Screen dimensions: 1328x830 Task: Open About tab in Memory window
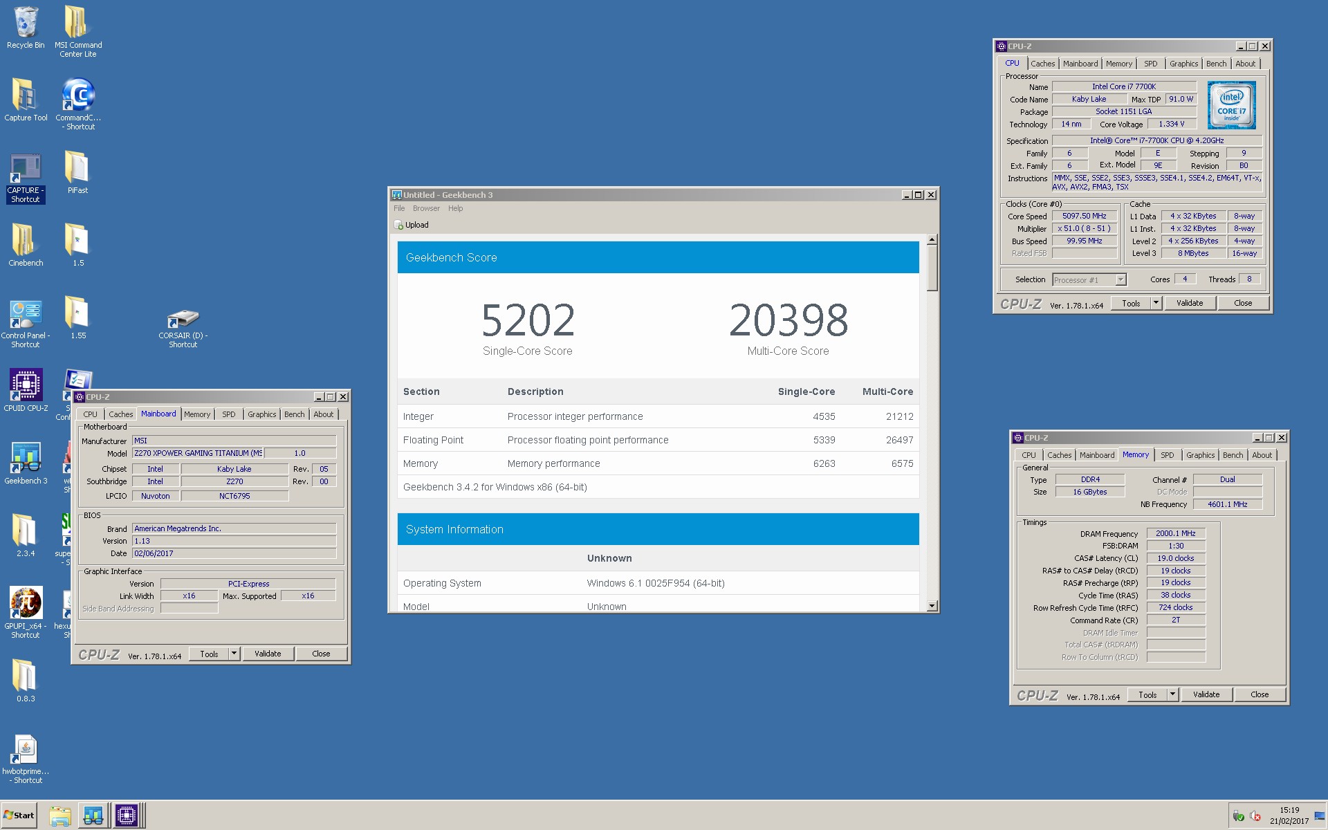tap(1262, 455)
